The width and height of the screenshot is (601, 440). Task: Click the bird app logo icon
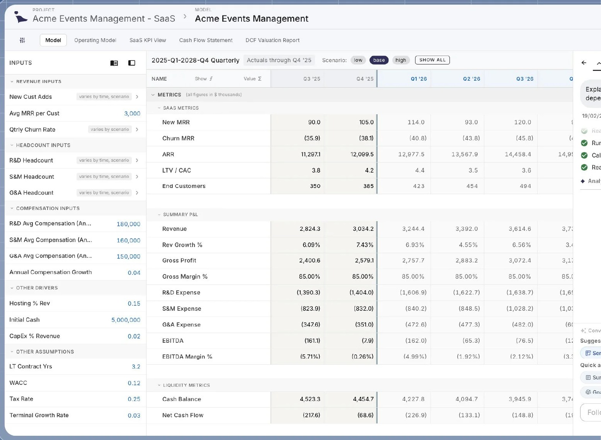[20, 17]
